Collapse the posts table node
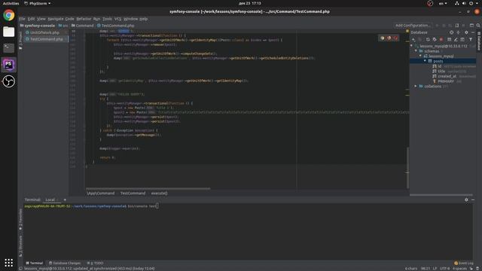Screen dimensions: 482x271 [x=425, y=61]
